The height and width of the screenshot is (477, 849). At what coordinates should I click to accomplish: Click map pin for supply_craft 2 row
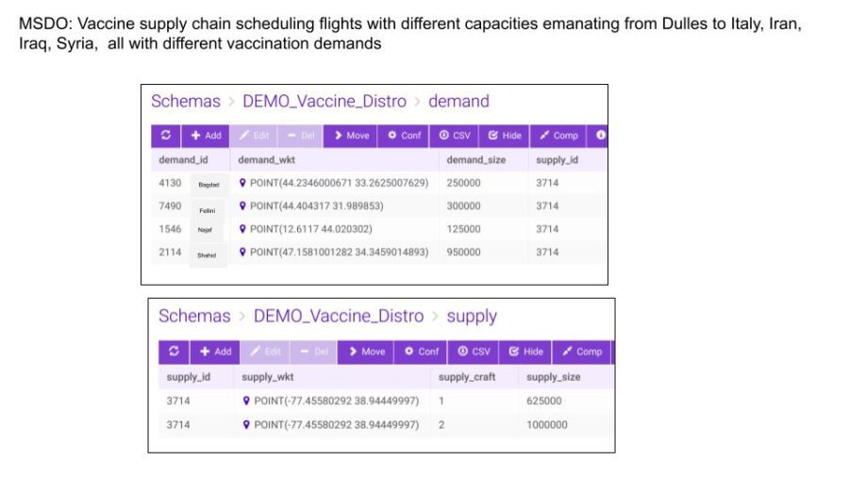tap(246, 424)
